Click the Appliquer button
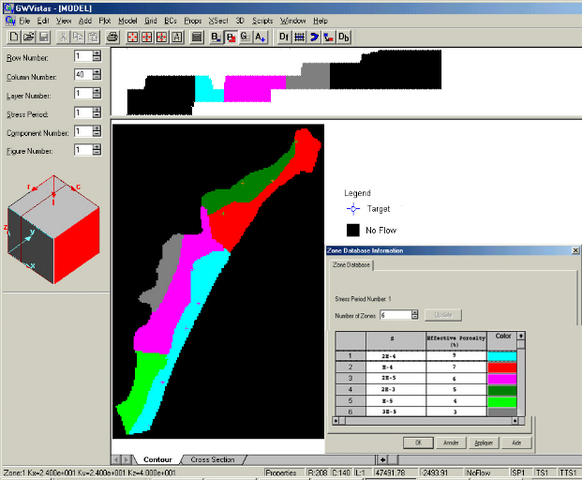 482,442
